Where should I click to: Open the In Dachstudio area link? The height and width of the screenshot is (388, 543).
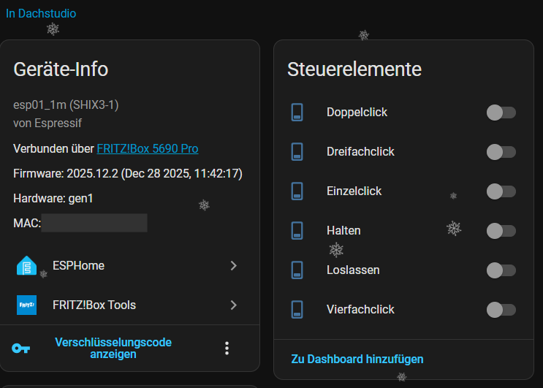tap(41, 14)
